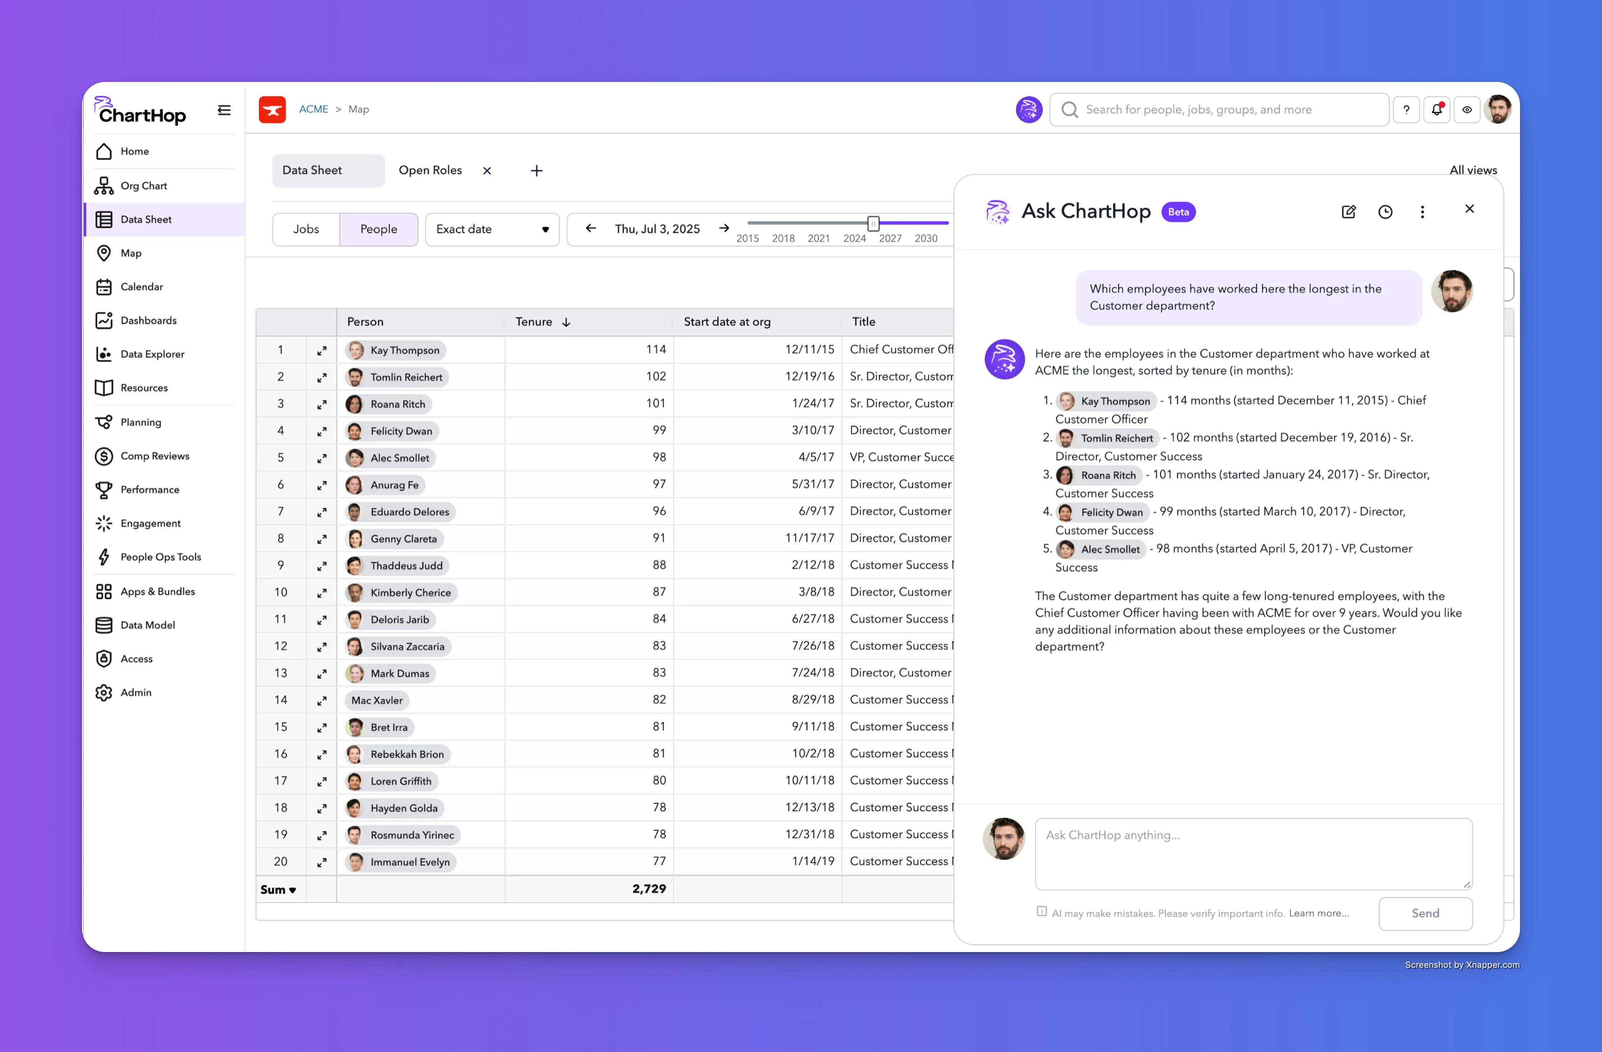Click the 2027 mark on the timeline

coord(890,238)
